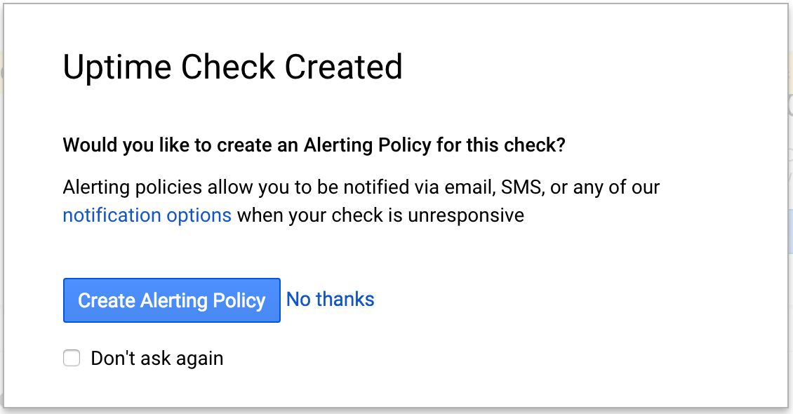Click the Uptime Check Created heading
Screen dimensions: 793x414
[232, 67]
